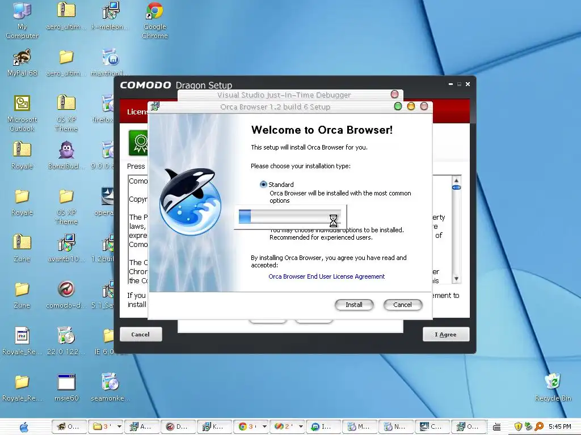The width and height of the screenshot is (581, 435).
Task: Click the 'Welcome to Orca Browser!' heading
Action: point(322,130)
